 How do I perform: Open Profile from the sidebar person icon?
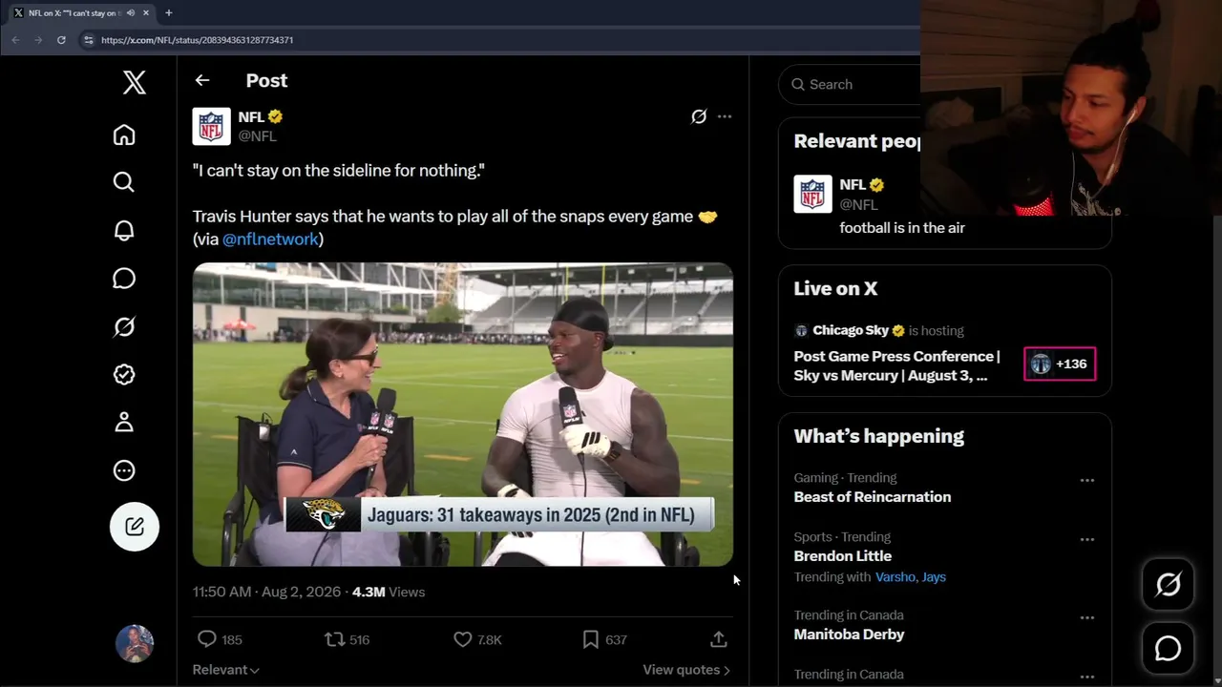pos(124,423)
